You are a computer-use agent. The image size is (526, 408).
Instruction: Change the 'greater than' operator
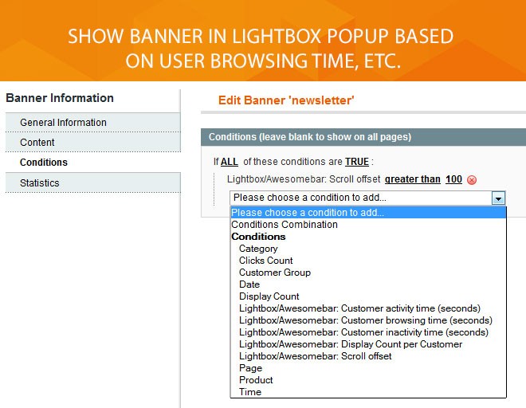412,179
